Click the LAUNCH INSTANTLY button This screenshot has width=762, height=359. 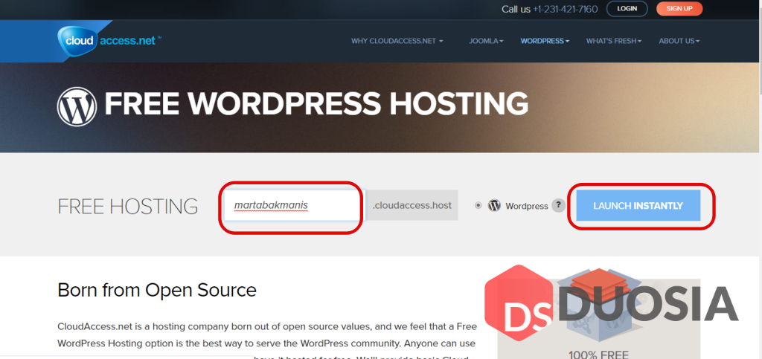638,206
